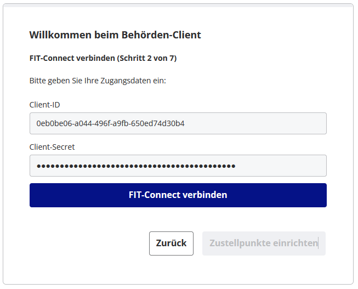The width and height of the screenshot is (358, 289).
Task: Click the Client-ID label text
Action: pos(44,104)
